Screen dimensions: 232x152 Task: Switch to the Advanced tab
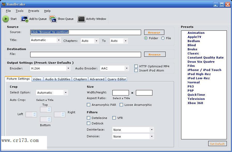pos(97,79)
